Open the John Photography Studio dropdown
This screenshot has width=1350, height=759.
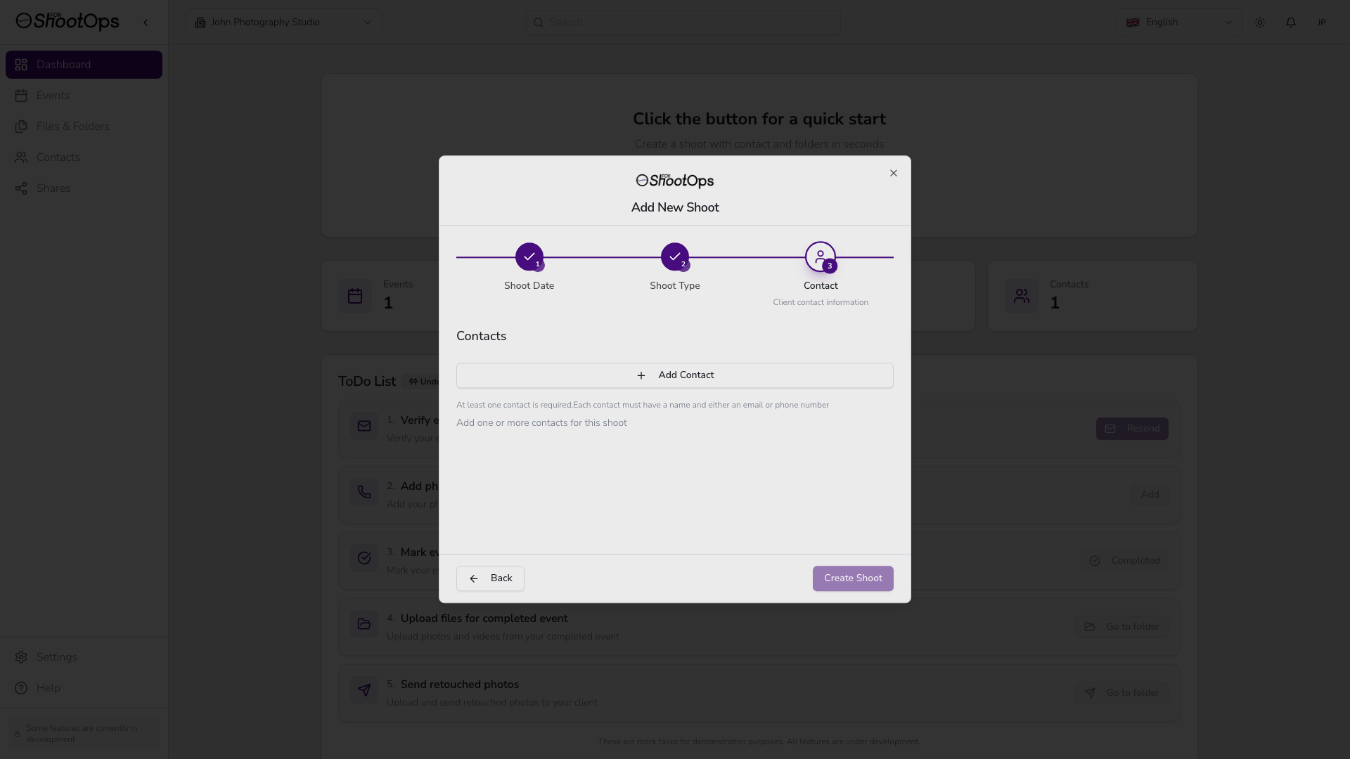coord(283,22)
